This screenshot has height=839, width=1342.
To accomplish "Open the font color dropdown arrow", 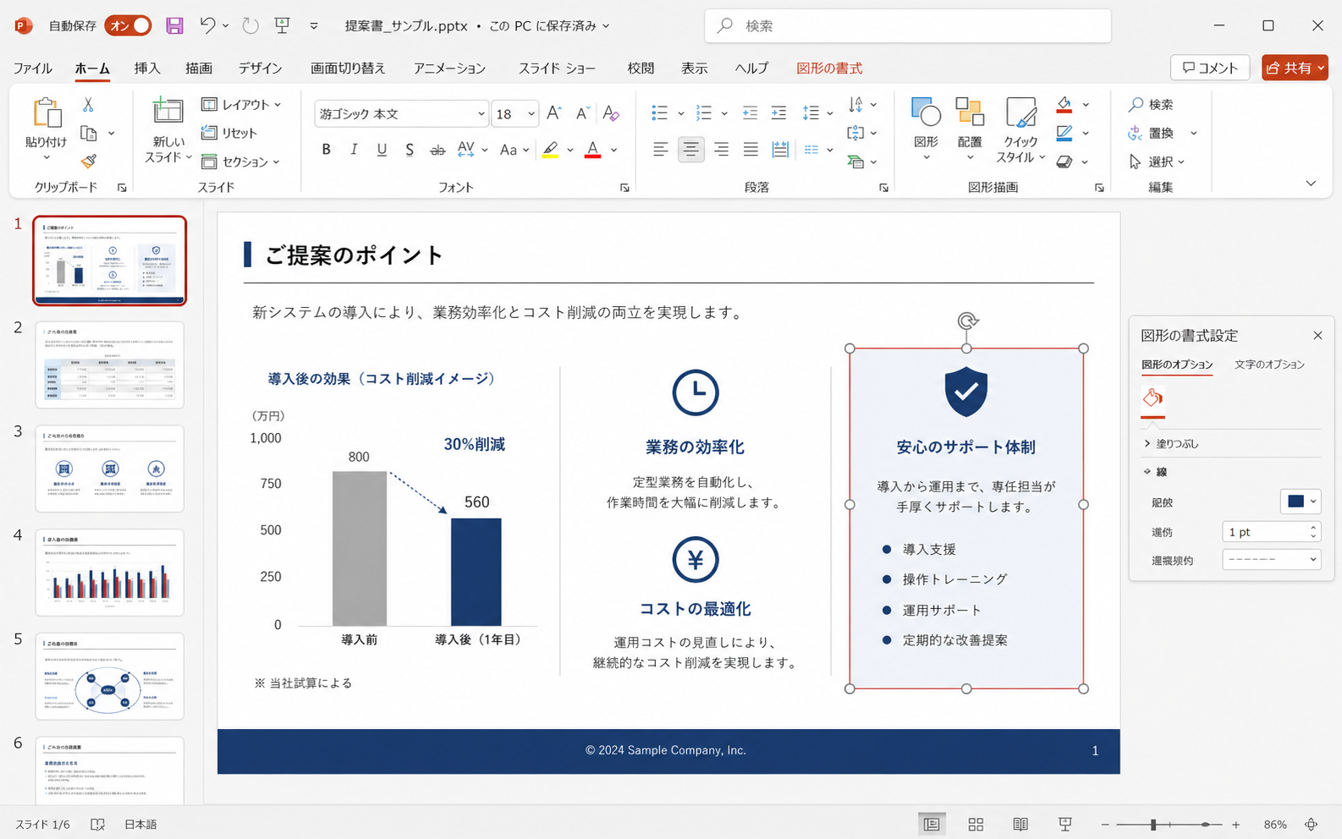I will pyautogui.click(x=614, y=150).
